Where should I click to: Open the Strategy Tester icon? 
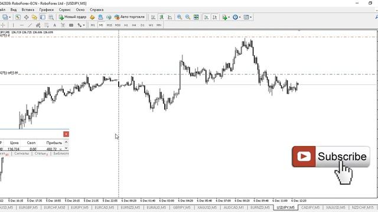click(51, 17)
